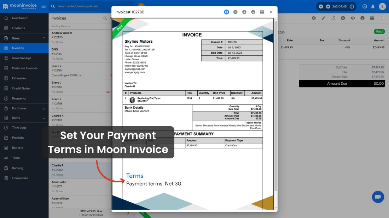
Task: Click the global search magnifier icon
Action: pos(53,6)
